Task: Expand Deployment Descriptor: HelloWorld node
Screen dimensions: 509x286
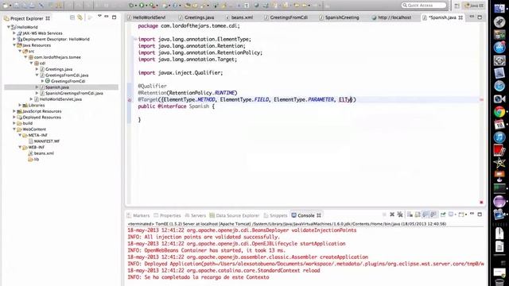Action: coord(14,39)
